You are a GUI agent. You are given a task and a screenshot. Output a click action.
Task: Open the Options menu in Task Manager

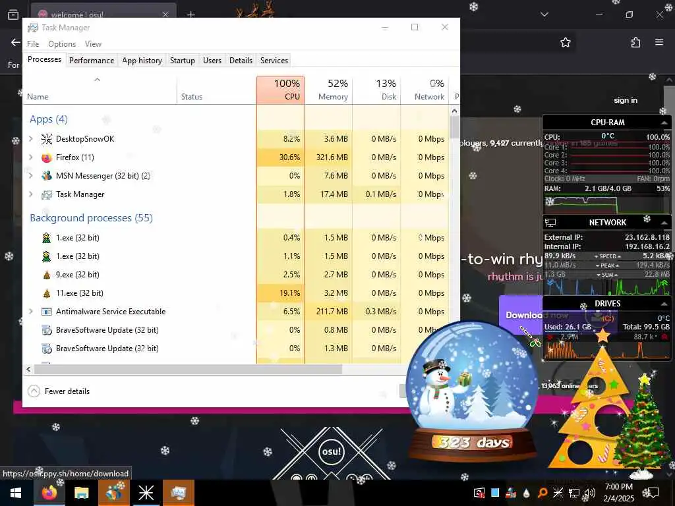tap(62, 44)
